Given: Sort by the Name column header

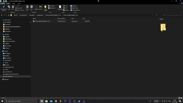Looking at the screenshot, I should click(x=45, y=18).
